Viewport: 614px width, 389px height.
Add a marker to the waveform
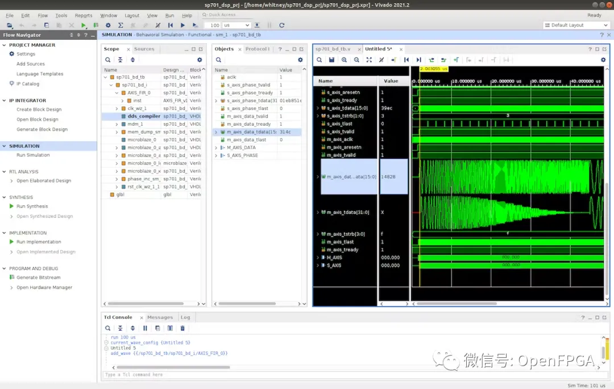(456, 60)
